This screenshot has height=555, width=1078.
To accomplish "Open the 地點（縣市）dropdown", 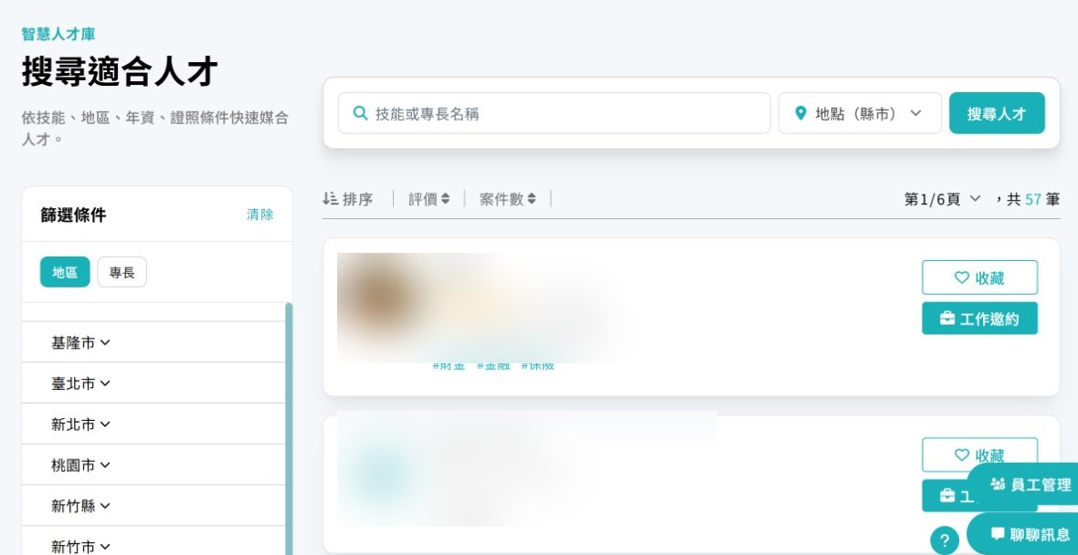I will (x=860, y=113).
